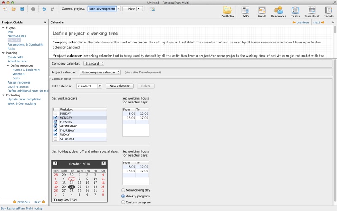Click 'next' at bottom of Project Guide
Viewport: 337px width, 211px height.
click(40, 202)
